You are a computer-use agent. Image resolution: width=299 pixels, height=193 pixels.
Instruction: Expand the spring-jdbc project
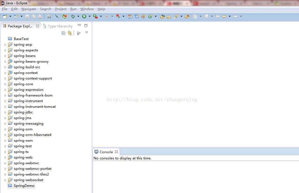[5, 112]
